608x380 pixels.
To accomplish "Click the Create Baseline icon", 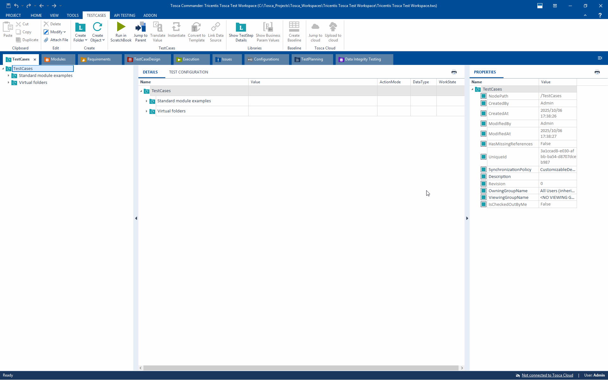I will coord(294,27).
